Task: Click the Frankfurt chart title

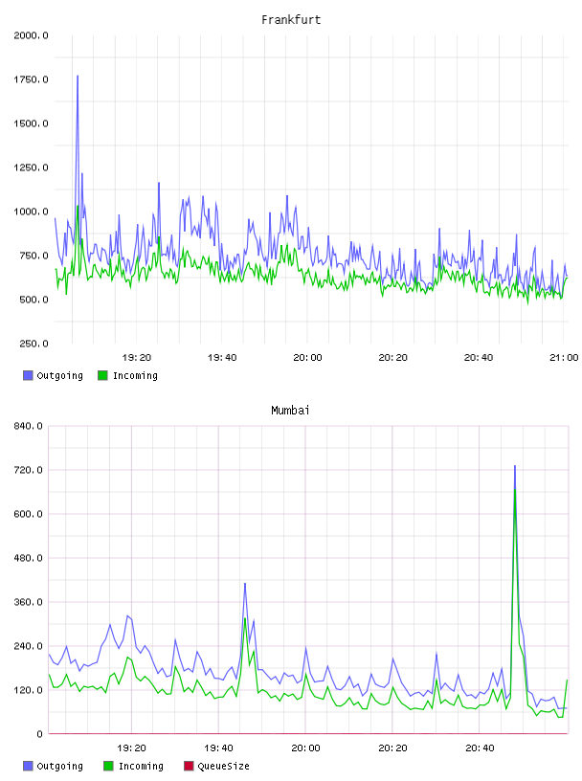Action: coord(291,20)
